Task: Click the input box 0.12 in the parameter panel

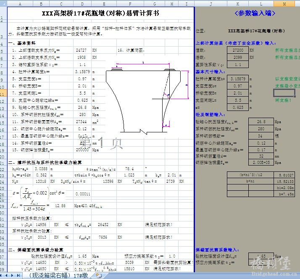Action: pos(261,143)
